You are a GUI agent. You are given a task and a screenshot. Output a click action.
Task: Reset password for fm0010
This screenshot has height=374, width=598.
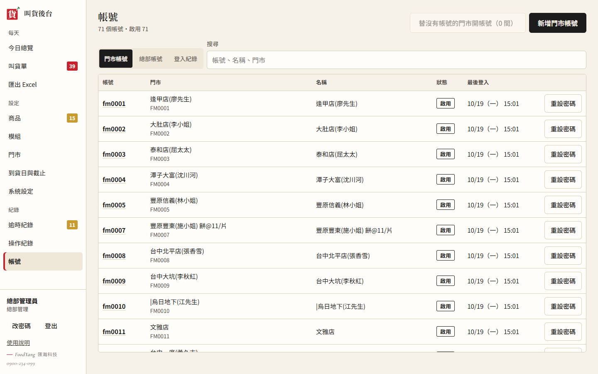tap(563, 306)
